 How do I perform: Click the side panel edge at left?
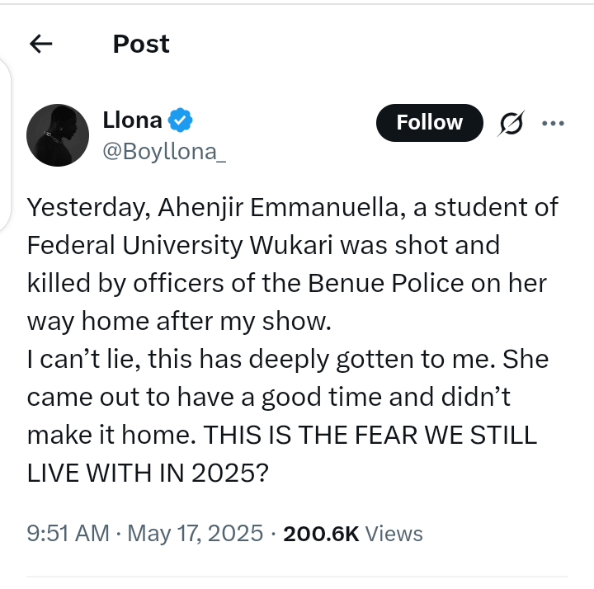coord(5,147)
